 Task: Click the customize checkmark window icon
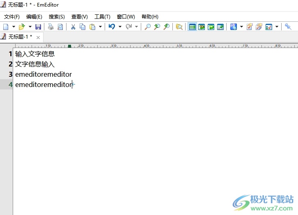coord(269,27)
